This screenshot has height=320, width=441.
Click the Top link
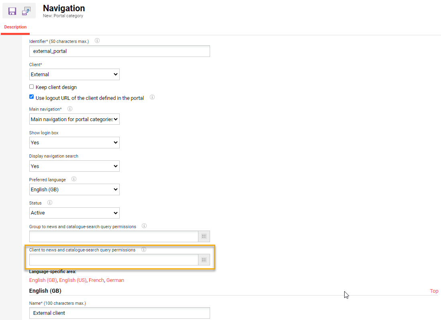tap(434, 291)
